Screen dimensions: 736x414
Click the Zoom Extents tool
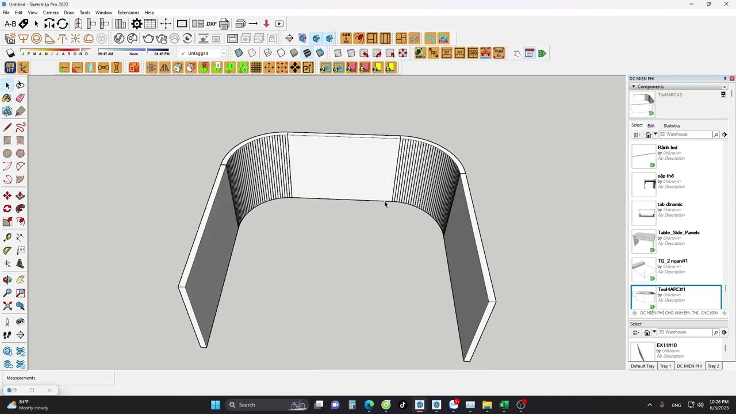[x=7, y=306]
